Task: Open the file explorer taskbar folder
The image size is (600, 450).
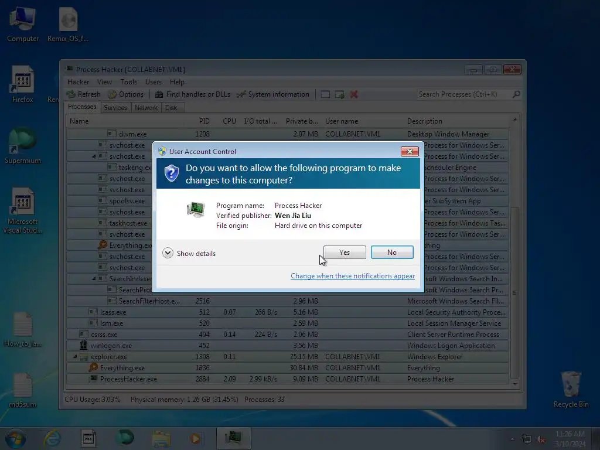Action: [x=162, y=438]
